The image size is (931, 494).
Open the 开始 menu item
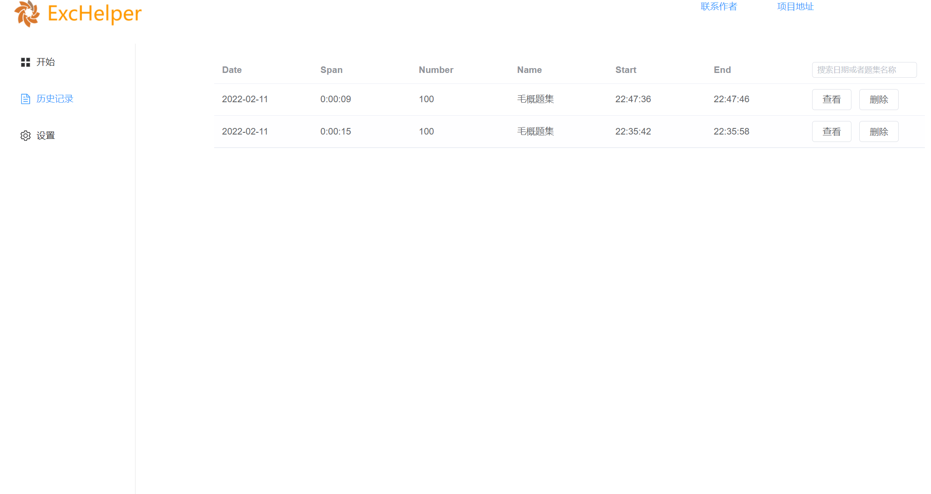pyautogui.click(x=45, y=62)
